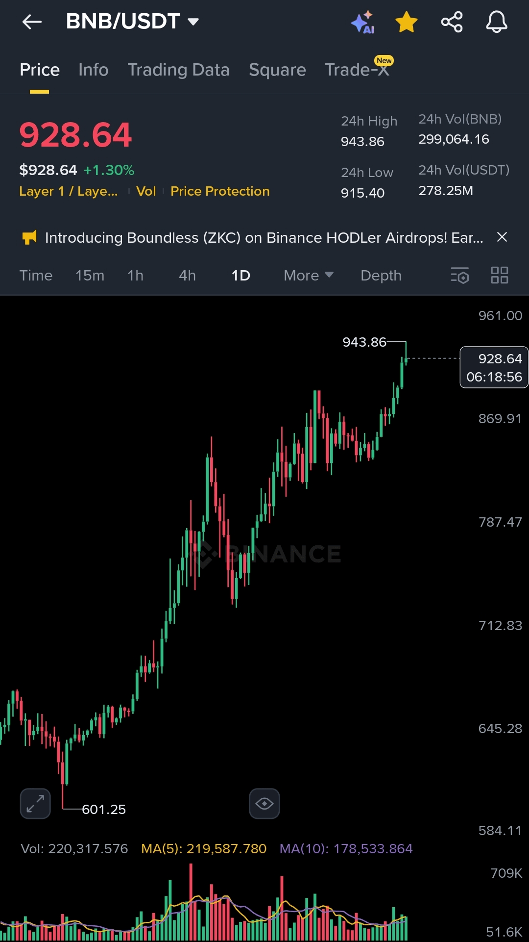Tap the current price label 928.64 on chart
Viewport: 529px width, 942px height.
point(494,367)
